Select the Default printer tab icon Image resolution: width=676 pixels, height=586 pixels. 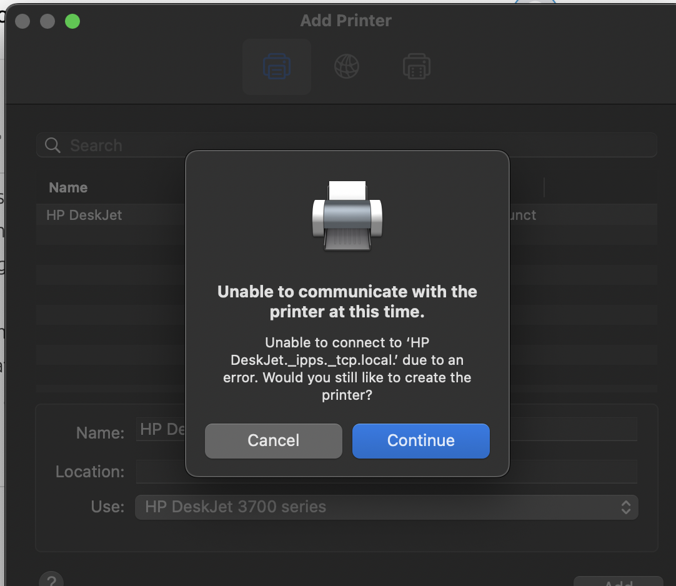point(276,66)
